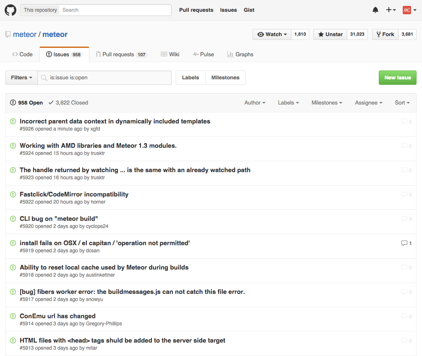422x356 pixels.
Task: Open the bold meteor repository link
Action: click(55, 34)
